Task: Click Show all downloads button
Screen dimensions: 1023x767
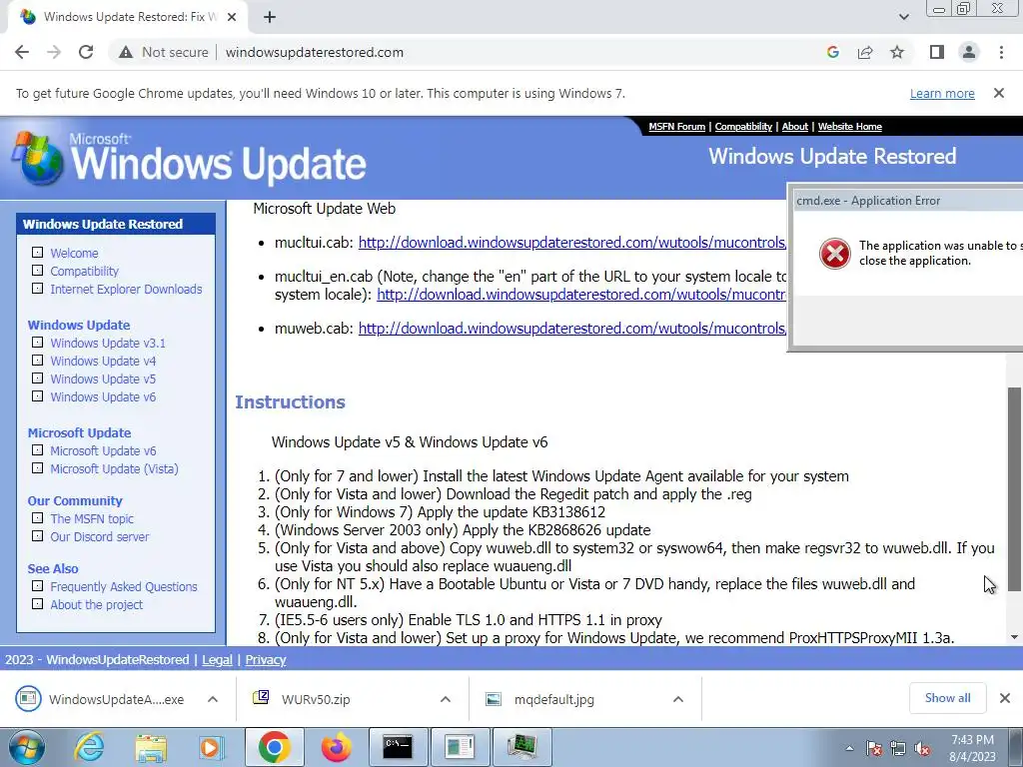Action: 947,698
